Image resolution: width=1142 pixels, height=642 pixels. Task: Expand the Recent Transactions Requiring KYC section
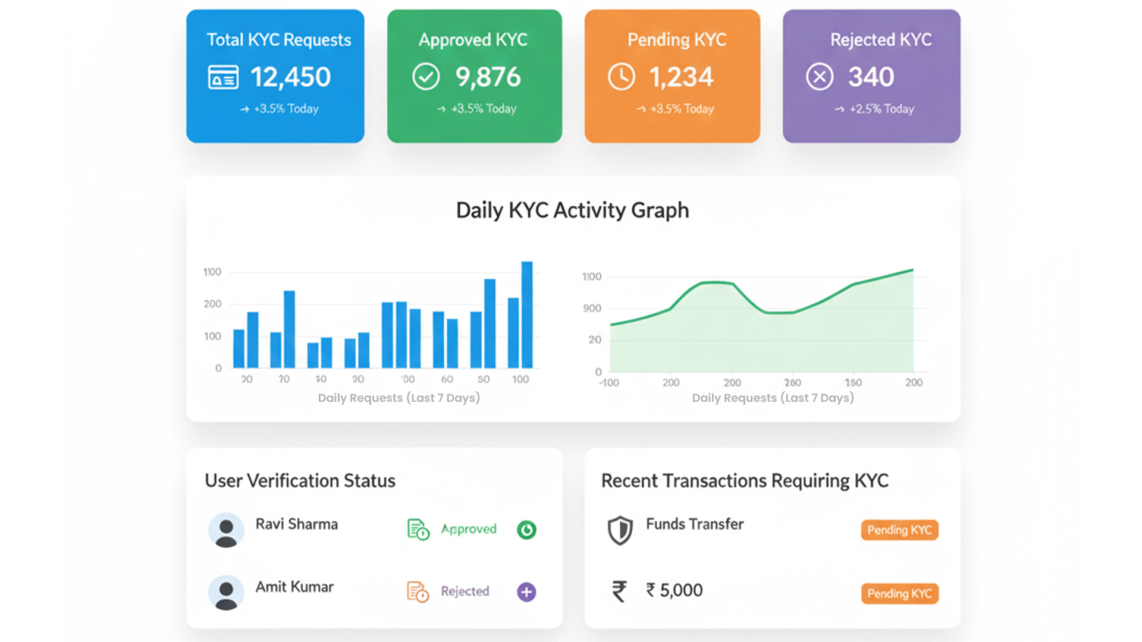tap(744, 480)
